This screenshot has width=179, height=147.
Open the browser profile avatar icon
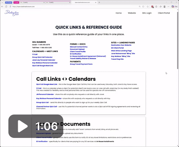[x=165, y=7]
